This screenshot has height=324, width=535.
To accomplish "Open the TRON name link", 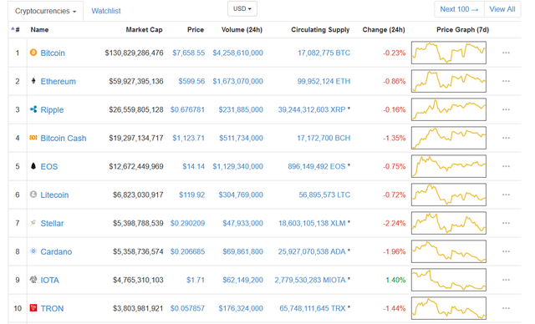I will (52, 309).
